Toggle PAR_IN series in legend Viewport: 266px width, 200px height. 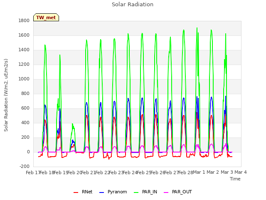click(145, 192)
